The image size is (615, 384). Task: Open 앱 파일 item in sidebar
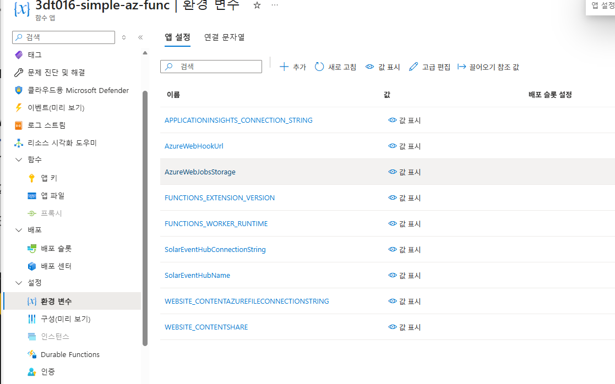coord(46,195)
